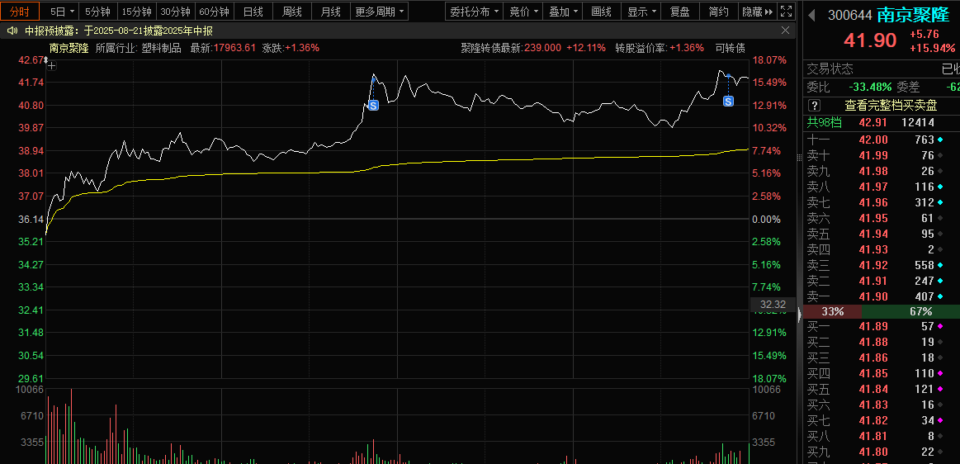Switch to the 60分钟 chart
Screen dimensions: 960x464
[215, 11]
